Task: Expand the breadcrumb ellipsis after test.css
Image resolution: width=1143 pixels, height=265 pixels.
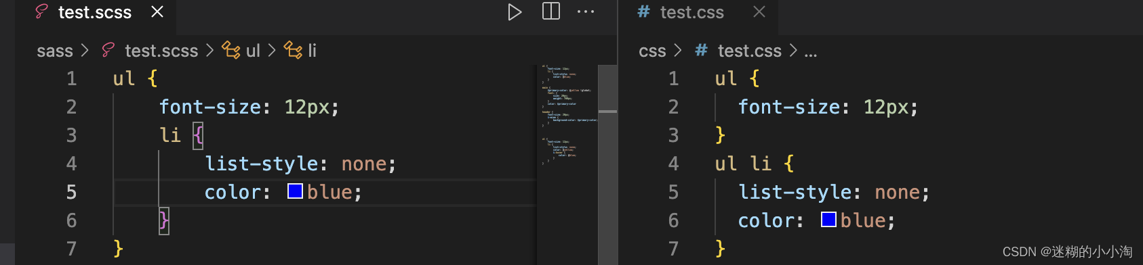Action: click(811, 51)
